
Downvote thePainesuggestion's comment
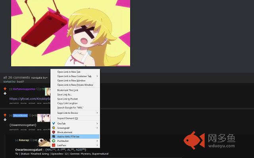(x=5, y=93)
